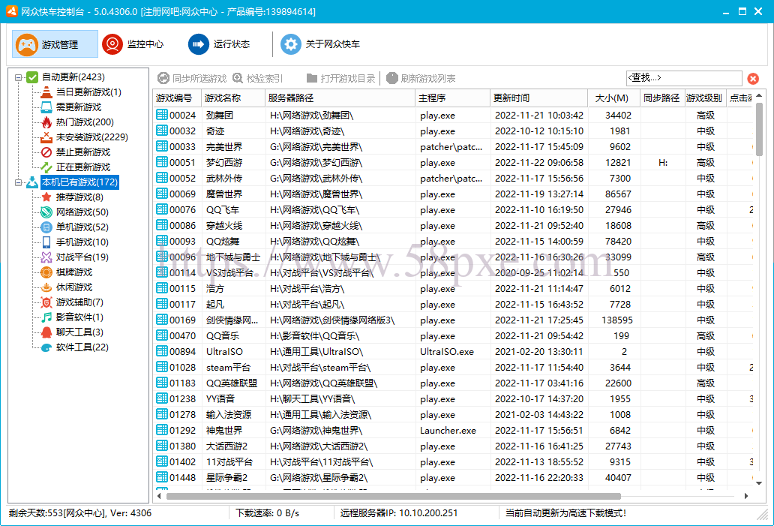Click the bell icon for 聊天工具(3)

(x=46, y=332)
